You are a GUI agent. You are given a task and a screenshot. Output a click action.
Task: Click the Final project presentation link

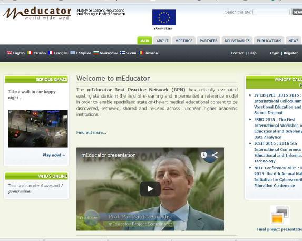pos(279,229)
